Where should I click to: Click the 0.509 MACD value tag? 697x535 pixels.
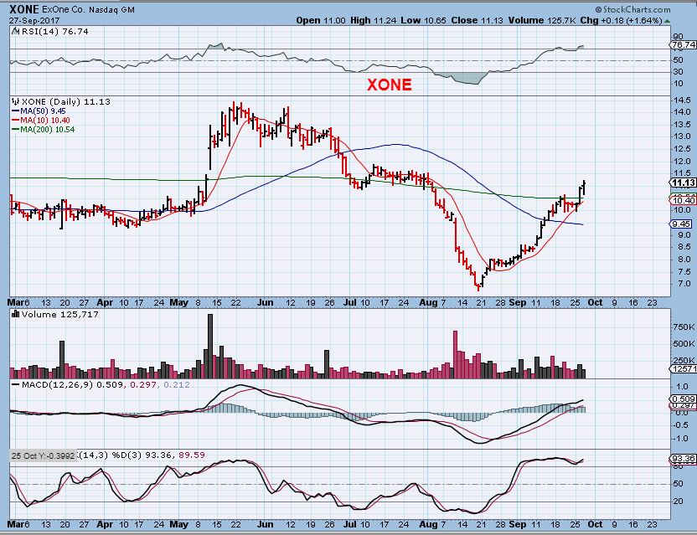tap(684, 399)
